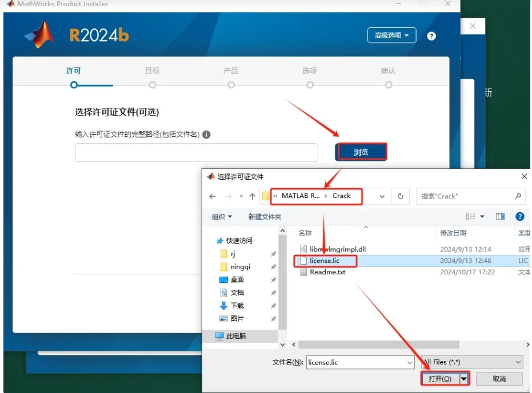Select the libmwlmgrimpl.dll file

[338, 249]
